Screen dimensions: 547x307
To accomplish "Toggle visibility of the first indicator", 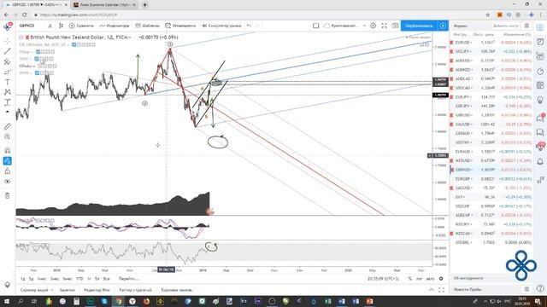I will pyautogui.click(x=74, y=44).
